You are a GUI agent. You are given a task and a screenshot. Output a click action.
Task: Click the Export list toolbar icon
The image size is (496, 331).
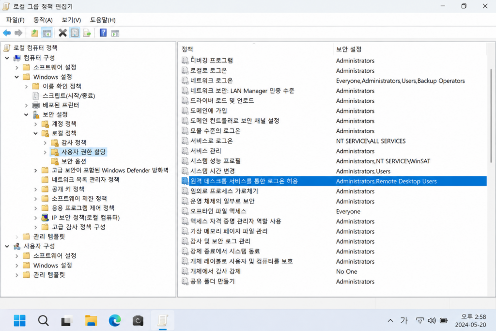point(87,33)
